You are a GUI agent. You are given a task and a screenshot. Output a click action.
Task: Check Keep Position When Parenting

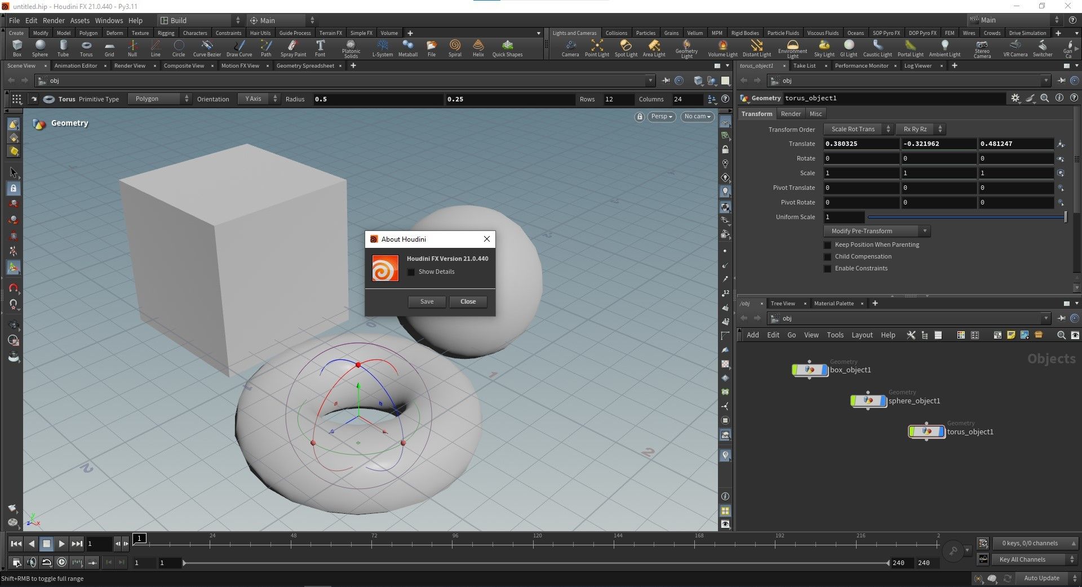827,244
